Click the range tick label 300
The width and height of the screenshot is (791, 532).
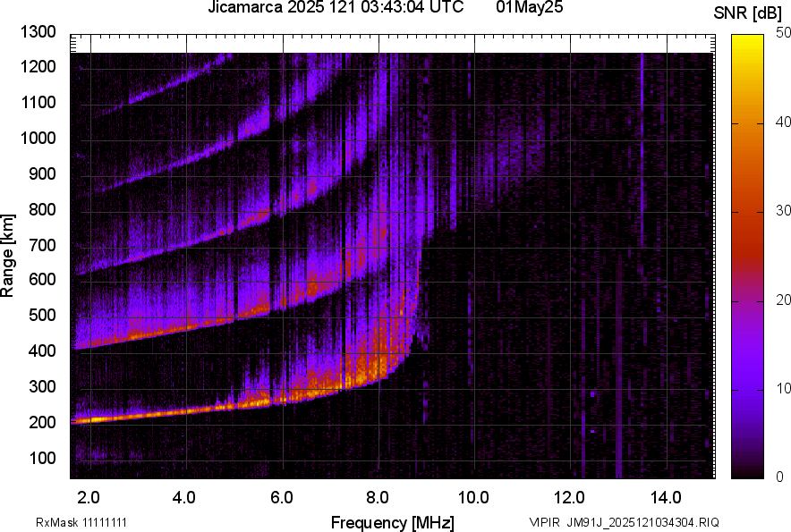pos(42,387)
